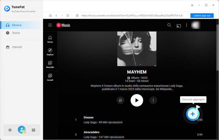Click the Abracadabra track title
The width and height of the screenshot is (219, 140).
(x=91, y=132)
